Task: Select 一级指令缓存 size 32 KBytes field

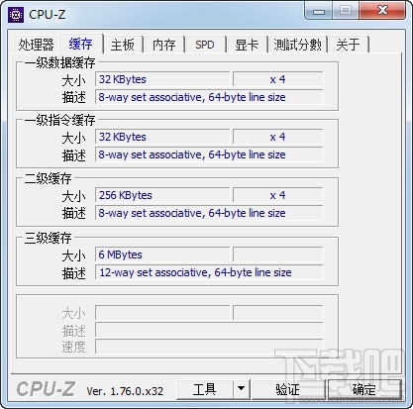Action: point(162,137)
